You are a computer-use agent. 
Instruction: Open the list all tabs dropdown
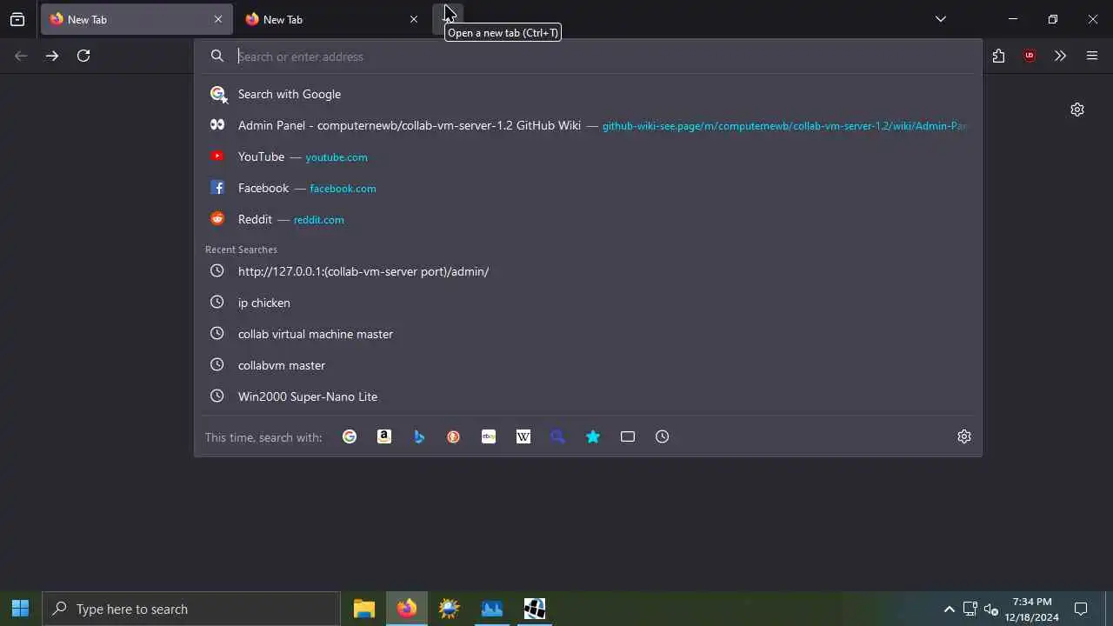[x=941, y=19]
